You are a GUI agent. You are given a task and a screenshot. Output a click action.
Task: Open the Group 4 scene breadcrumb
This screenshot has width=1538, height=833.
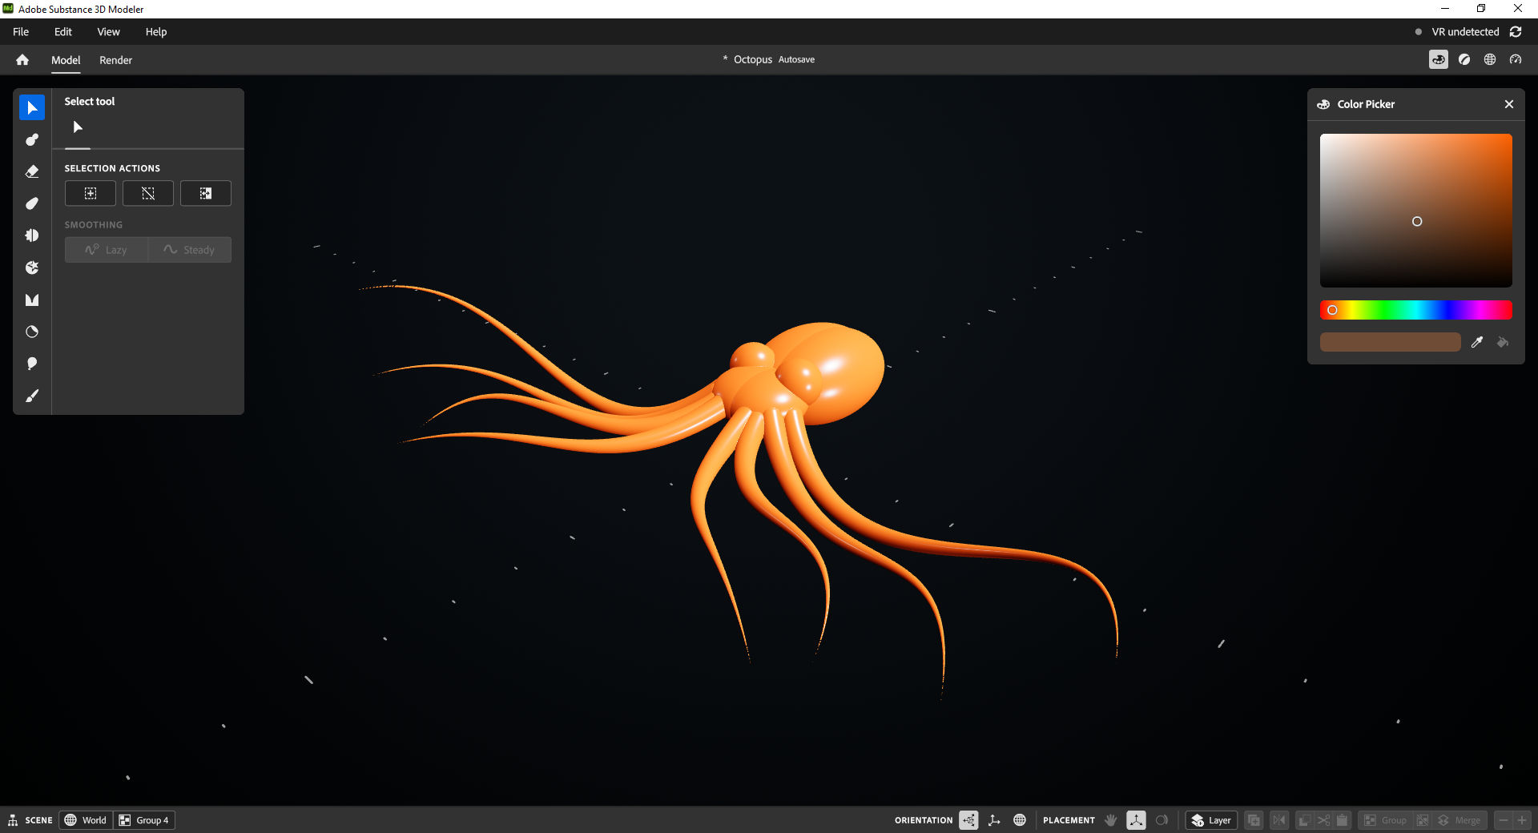pyautogui.click(x=144, y=820)
